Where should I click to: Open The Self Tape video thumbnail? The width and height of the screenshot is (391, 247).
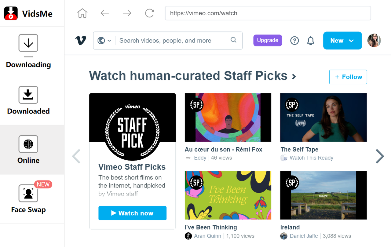[323, 117]
